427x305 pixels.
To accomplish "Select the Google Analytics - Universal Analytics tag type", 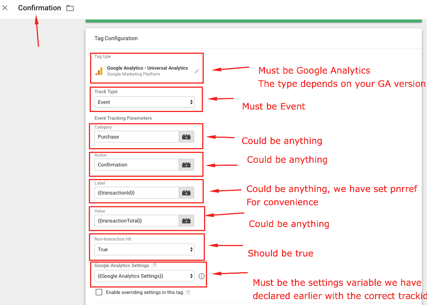I will [147, 68].
